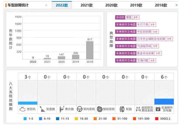This screenshot has height=125, width=179.
Task: Click the 2018 bar labeled 817
Action: click(90, 50)
